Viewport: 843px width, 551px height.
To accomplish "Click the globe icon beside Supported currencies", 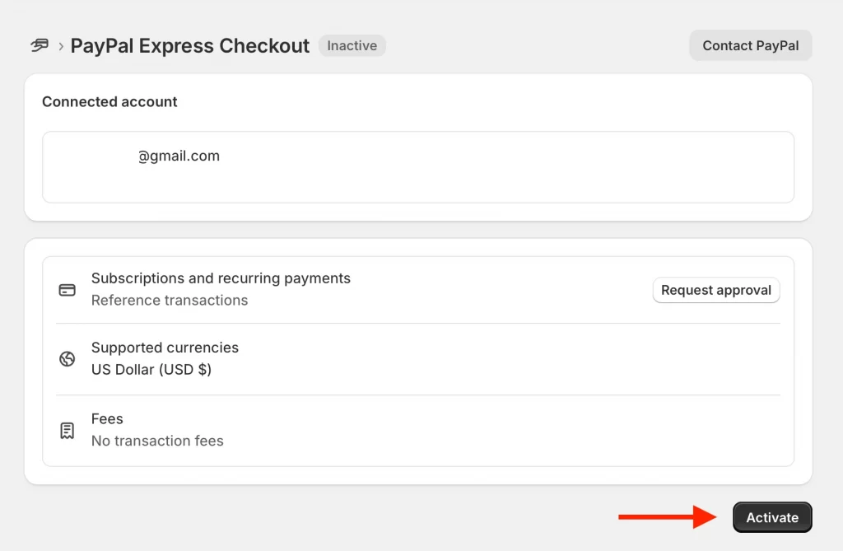I will [x=68, y=359].
